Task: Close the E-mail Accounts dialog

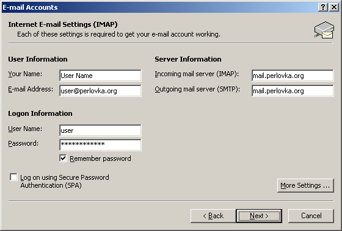Action: coord(334,7)
